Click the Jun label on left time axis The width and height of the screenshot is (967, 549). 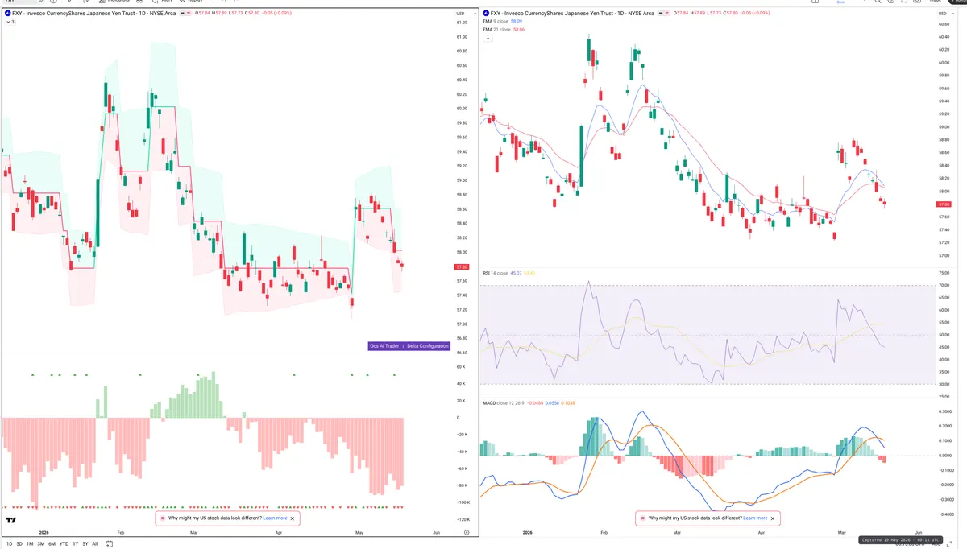[436, 533]
